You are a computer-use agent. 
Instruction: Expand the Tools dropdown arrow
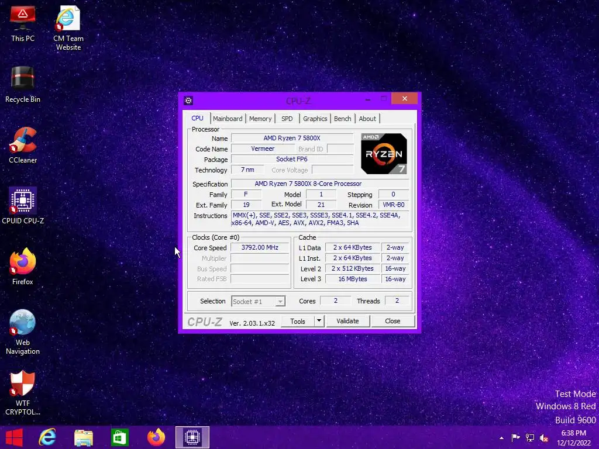coord(319,321)
